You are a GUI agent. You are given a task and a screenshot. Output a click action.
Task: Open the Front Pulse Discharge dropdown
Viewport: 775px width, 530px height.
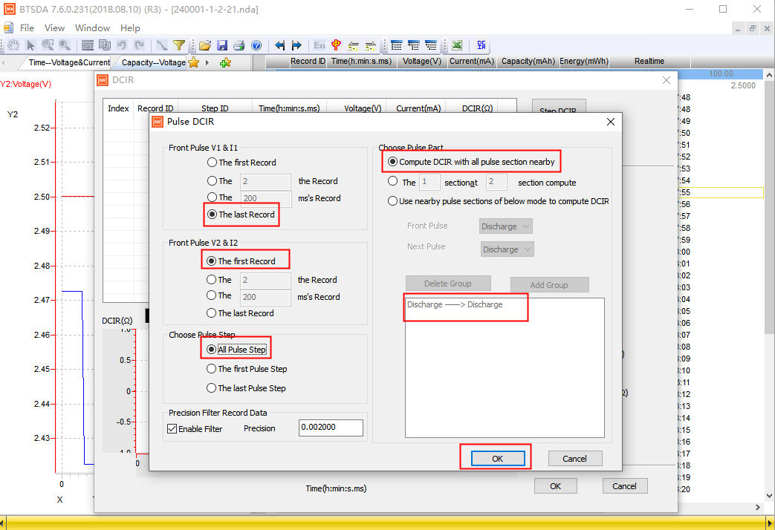click(505, 226)
